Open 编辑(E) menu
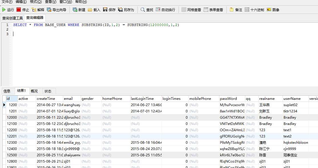Viewport: 318px width, 168px height. coord(21,2)
